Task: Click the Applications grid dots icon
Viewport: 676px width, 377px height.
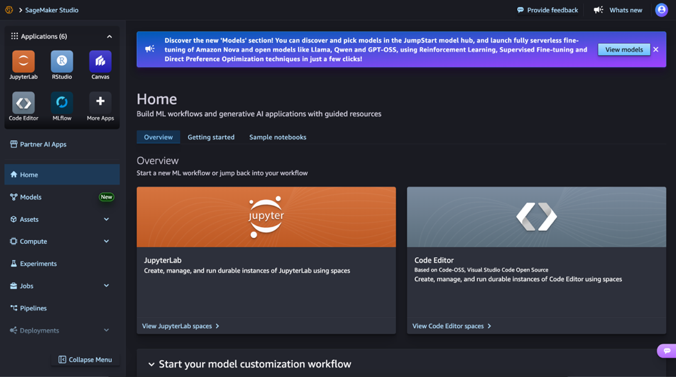Action: pos(15,36)
